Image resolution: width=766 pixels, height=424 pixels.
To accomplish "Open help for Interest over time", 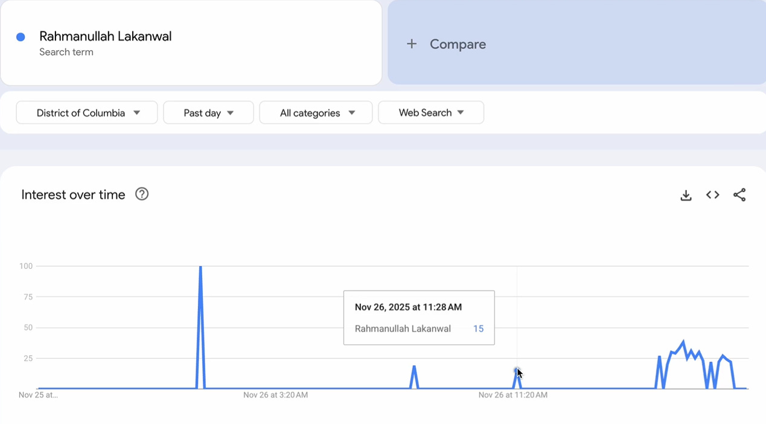I will (x=142, y=194).
